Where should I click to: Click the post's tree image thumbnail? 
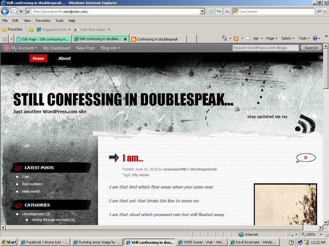[x=285, y=204]
